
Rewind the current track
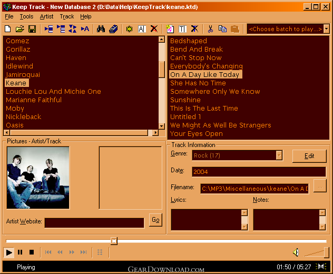(60, 252)
